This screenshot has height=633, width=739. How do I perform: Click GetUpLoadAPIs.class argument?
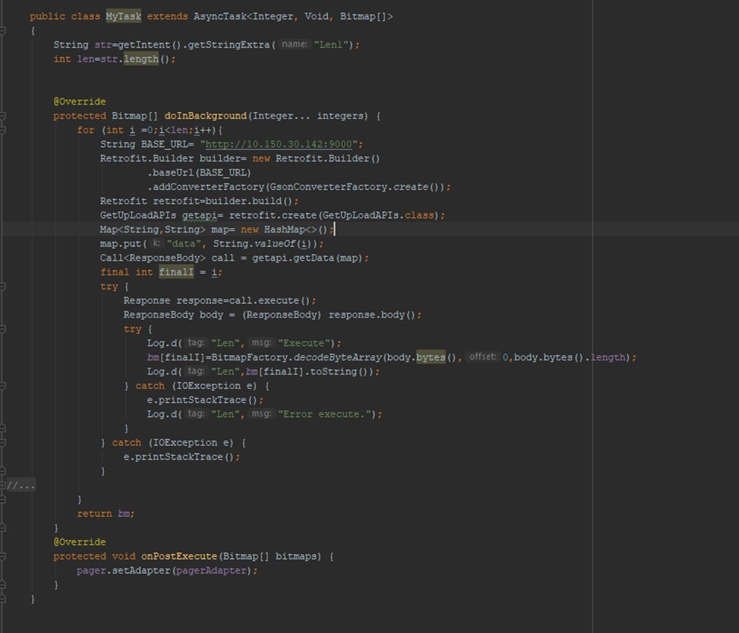(x=378, y=215)
